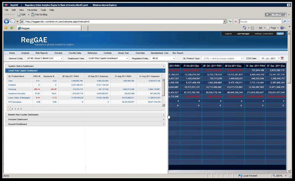Click the Home house icon in toolbar
Viewport: 295px width, 181px height.
coord(244,28)
